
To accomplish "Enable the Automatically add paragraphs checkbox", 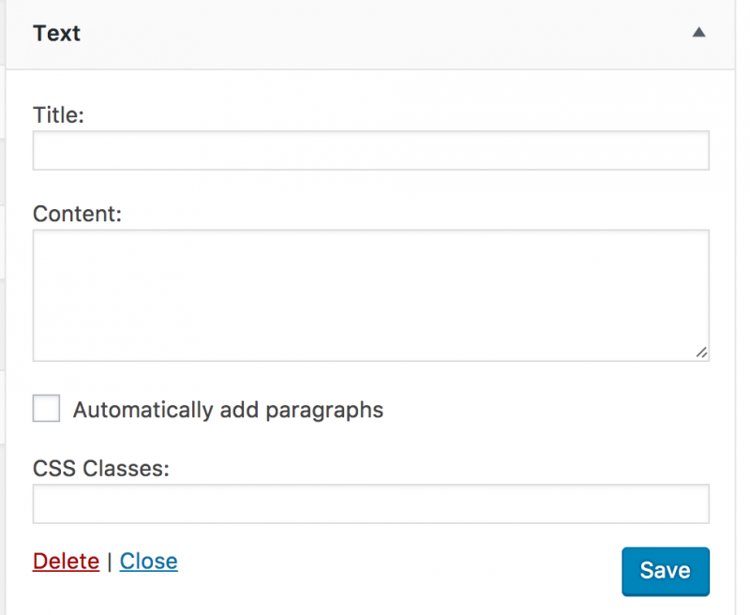I will pyautogui.click(x=46, y=409).
